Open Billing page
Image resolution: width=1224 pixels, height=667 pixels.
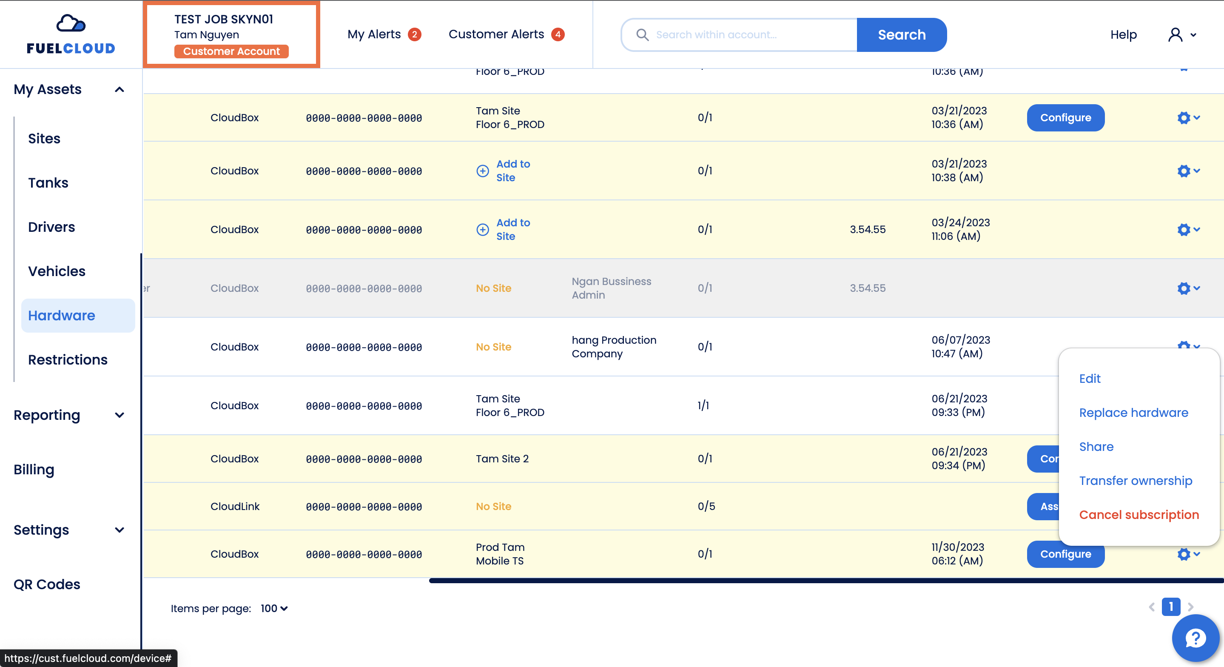point(34,470)
